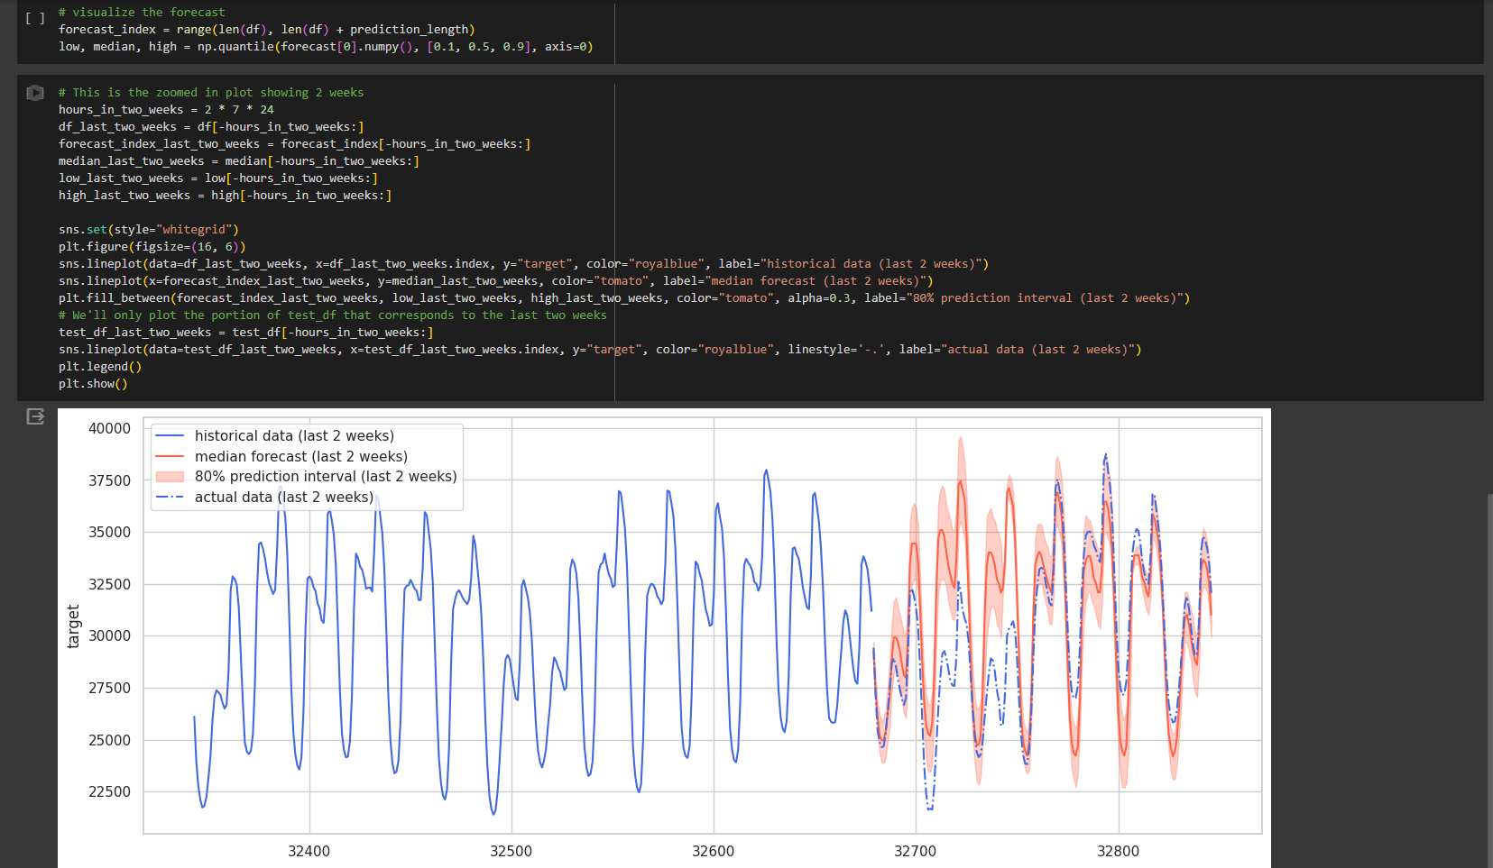Click the "We'll only plot the portion" comment
The image size is (1493, 868).
(333, 315)
